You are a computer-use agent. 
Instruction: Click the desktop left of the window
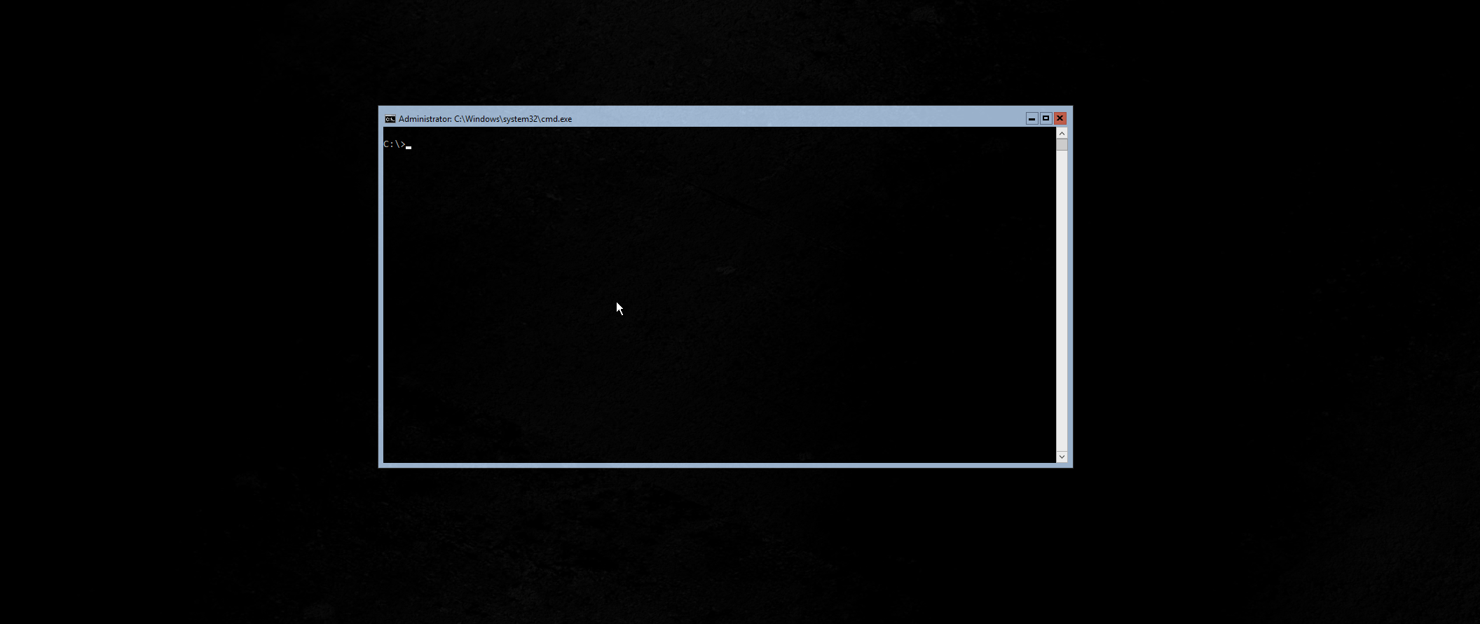[x=189, y=294]
